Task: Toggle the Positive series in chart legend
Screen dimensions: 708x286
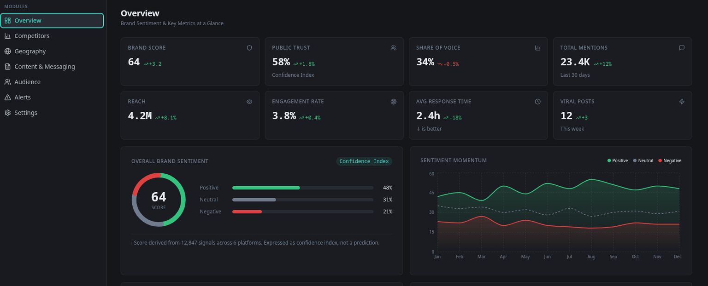Action: pyautogui.click(x=618, y=161)
